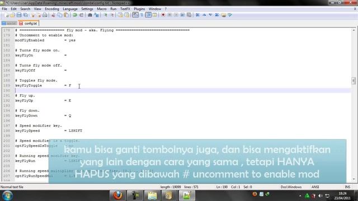This screenshot has width=358, height=201.
Task: Click the Save All toolbar icon
Action: coord(26,15)
